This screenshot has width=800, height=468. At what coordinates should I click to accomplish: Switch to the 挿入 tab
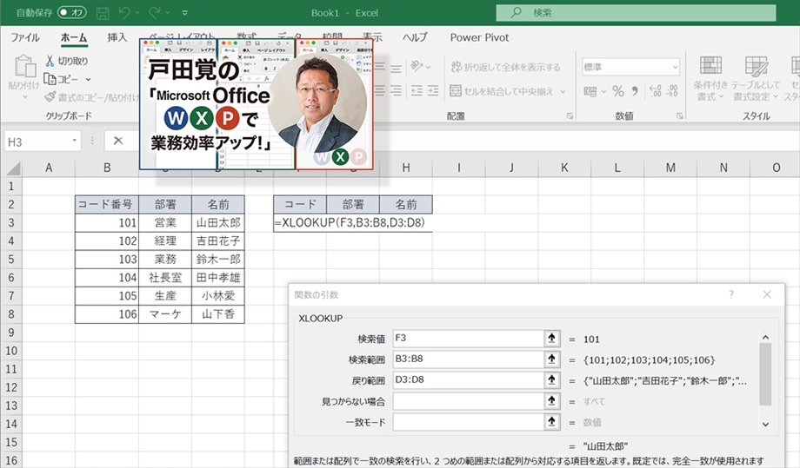pos(117,37)
